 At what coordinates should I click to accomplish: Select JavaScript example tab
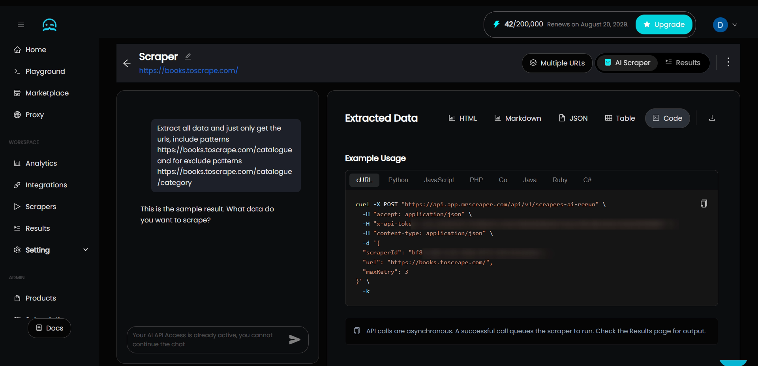click(x=439, y=180)
